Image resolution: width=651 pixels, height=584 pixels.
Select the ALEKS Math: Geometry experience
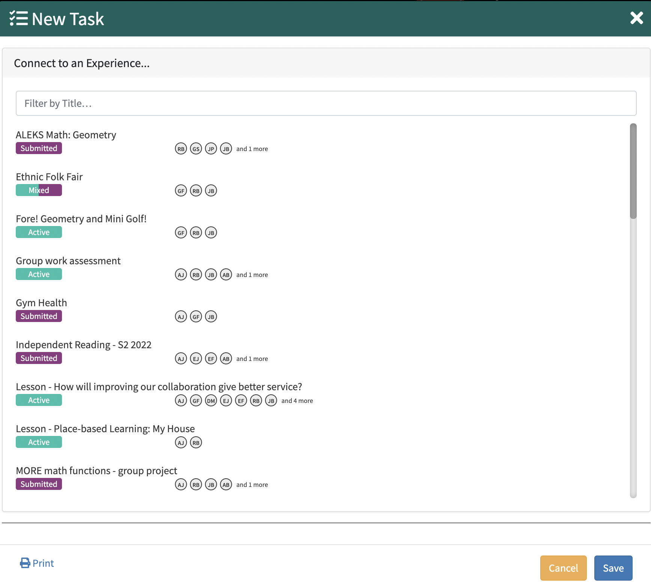point(66,135)
